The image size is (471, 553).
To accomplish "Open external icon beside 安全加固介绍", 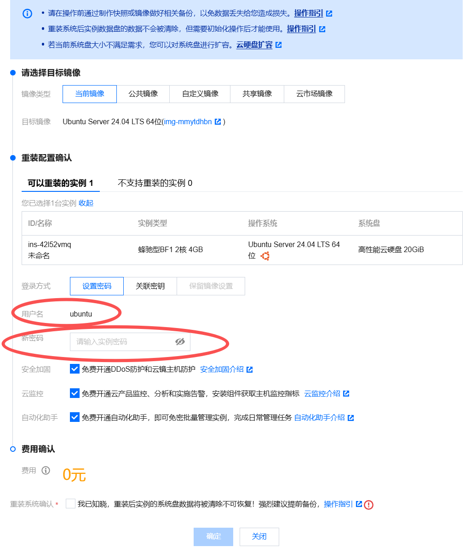I will [250, 369].
